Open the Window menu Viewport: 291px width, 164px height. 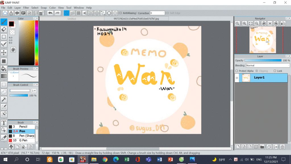(x=79, y=8)
